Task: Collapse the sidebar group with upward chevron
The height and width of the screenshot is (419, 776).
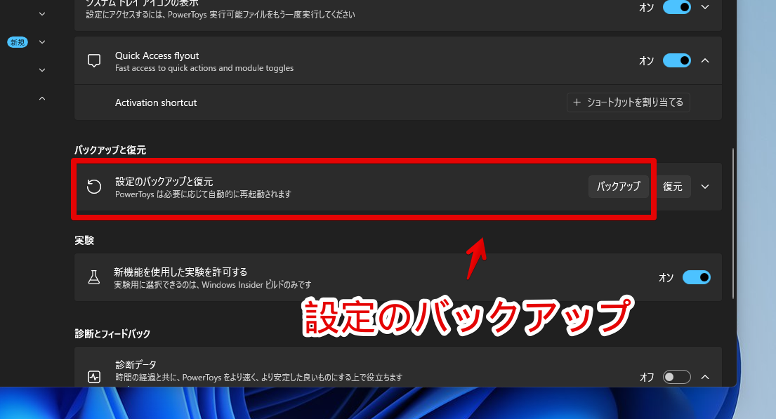Action: [x=42, y=99]
